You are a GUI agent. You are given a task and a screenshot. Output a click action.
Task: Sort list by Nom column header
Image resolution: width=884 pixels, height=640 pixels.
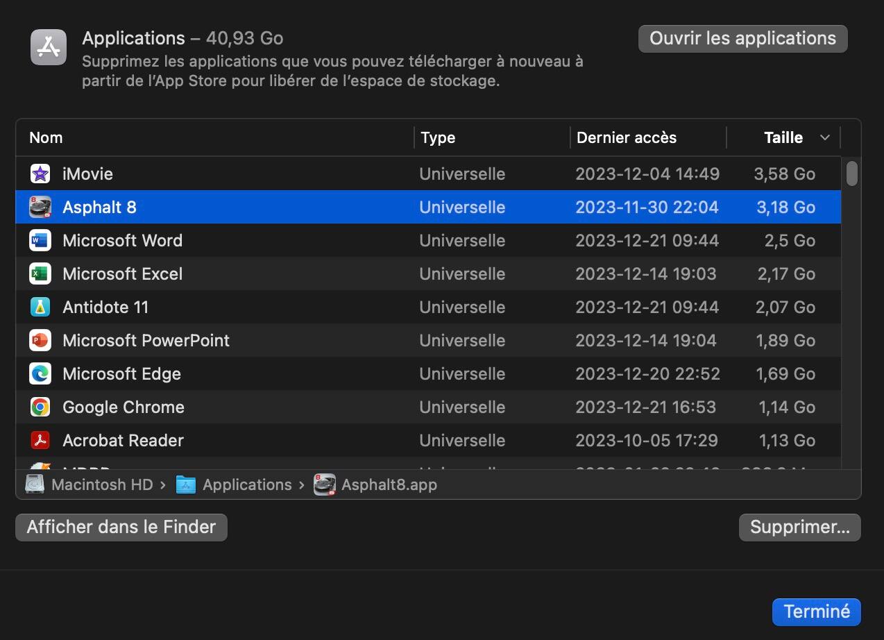pyautogui.click(x=46, y=137)
